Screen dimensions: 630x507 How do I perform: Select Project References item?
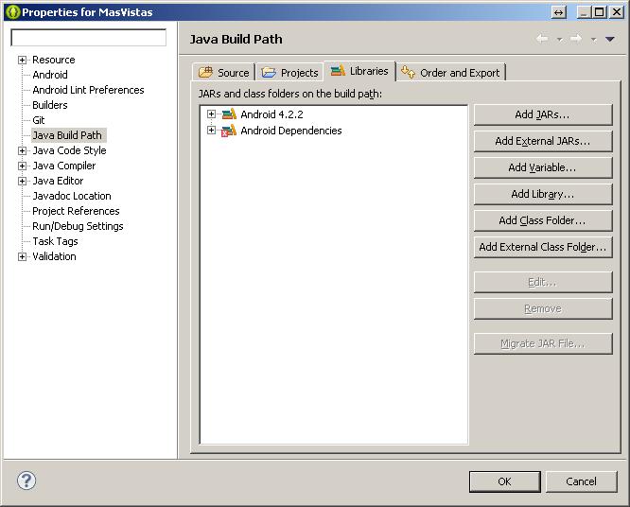coord(76,211)
